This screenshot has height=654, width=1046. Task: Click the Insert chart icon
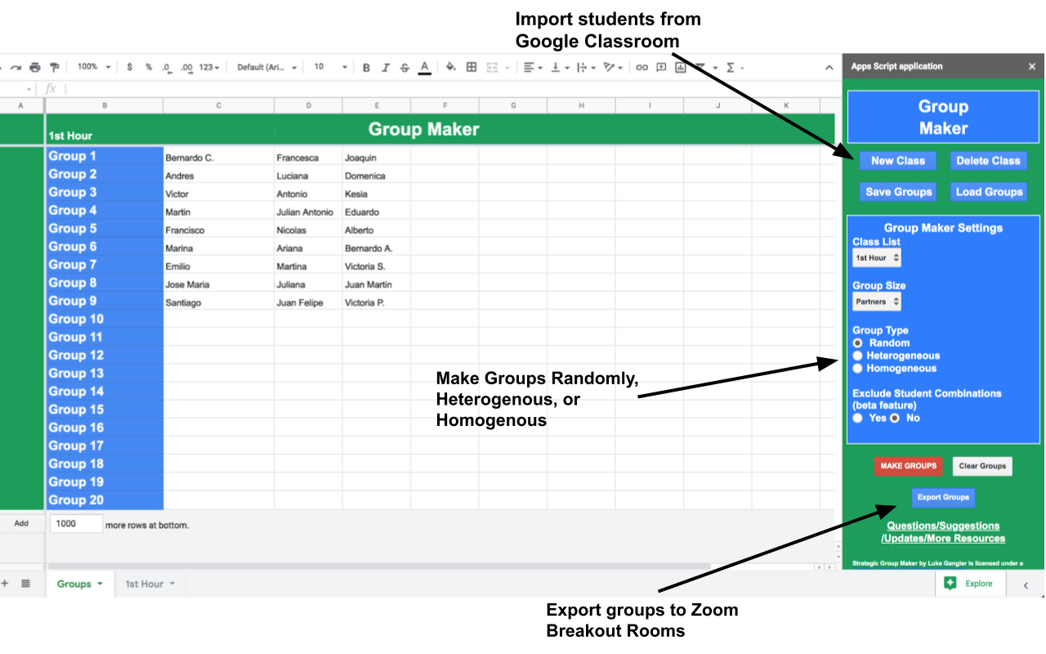tap(680, 67)
